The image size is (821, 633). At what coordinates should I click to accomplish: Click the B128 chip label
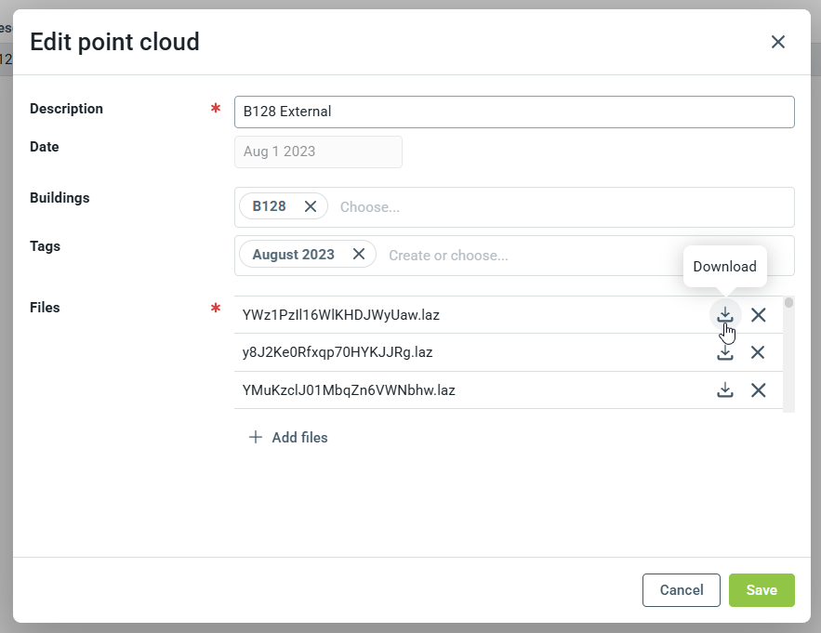point(270,206)
